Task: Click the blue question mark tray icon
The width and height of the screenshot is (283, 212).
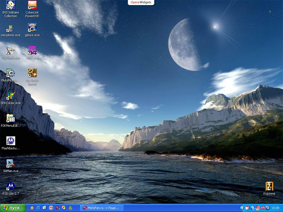Action: [x=253, y=208]
